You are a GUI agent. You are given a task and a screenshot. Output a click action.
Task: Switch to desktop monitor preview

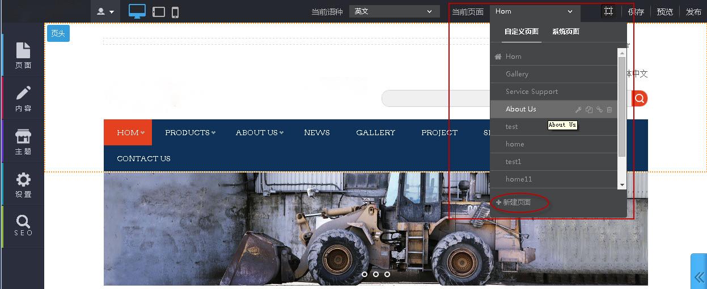[x=137, y=11]
